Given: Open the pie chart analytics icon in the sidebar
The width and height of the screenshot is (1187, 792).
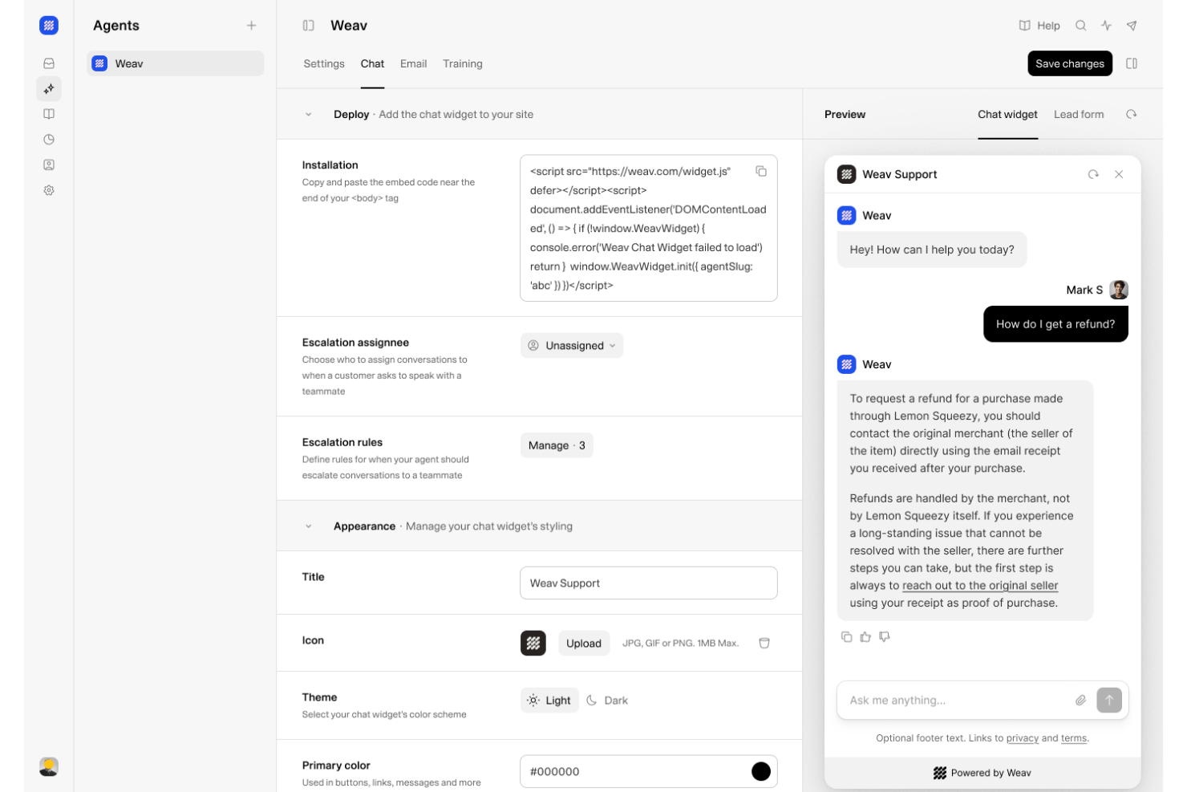Looking at the screenshot, I should (x=49, y=140).
